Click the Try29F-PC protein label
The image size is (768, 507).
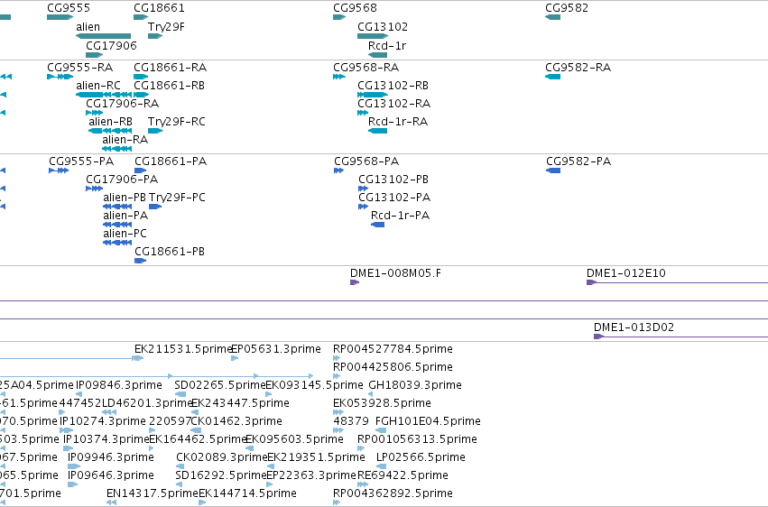[177, 198]
